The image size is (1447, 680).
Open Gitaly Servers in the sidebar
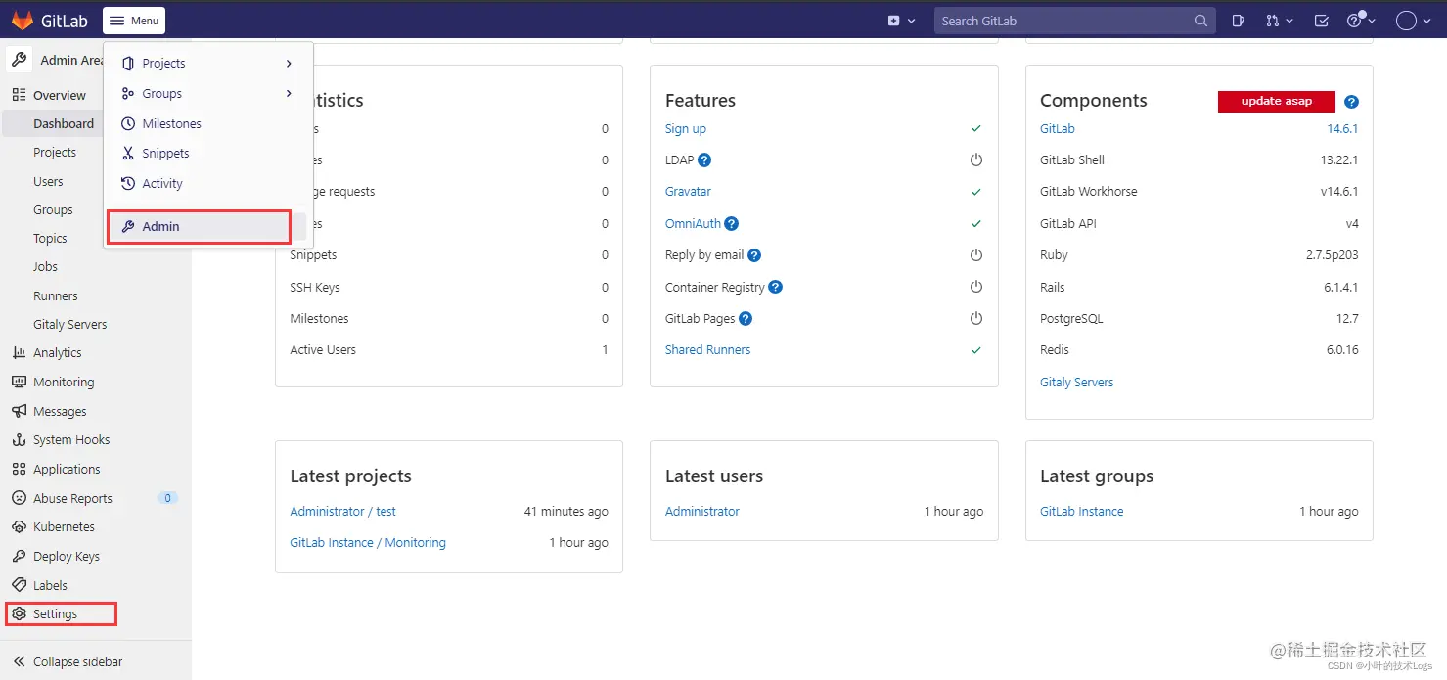pos(70,324)
